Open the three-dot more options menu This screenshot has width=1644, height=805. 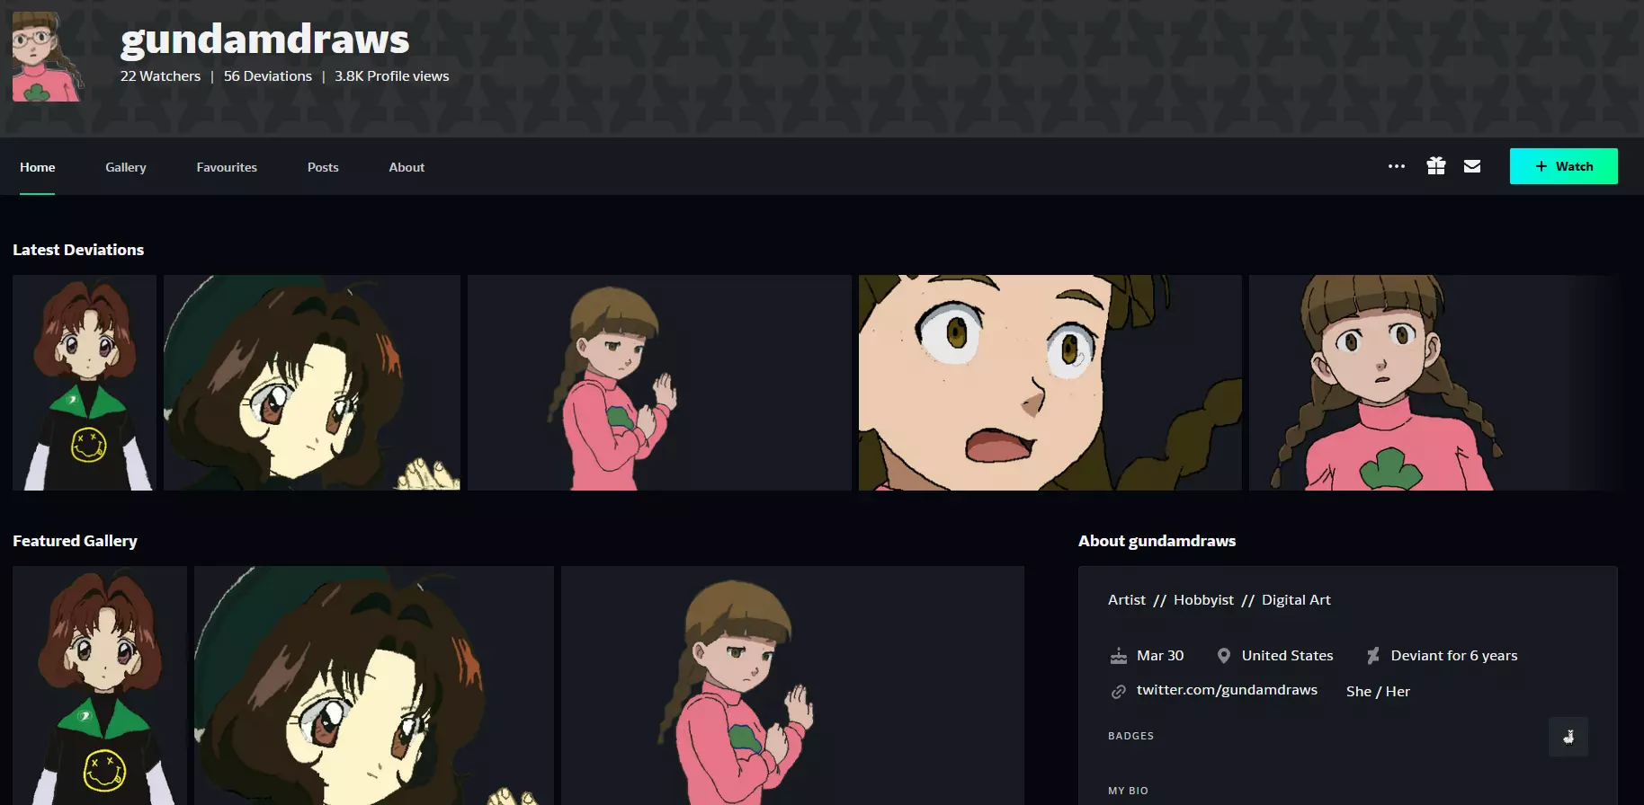click(x=1396, y=166)
